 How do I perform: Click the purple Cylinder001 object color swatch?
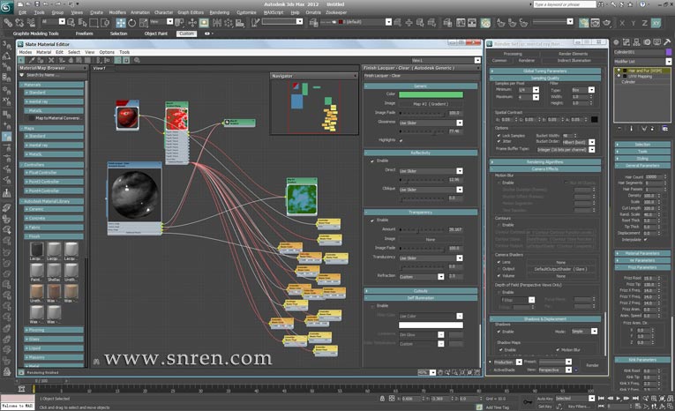668,52
